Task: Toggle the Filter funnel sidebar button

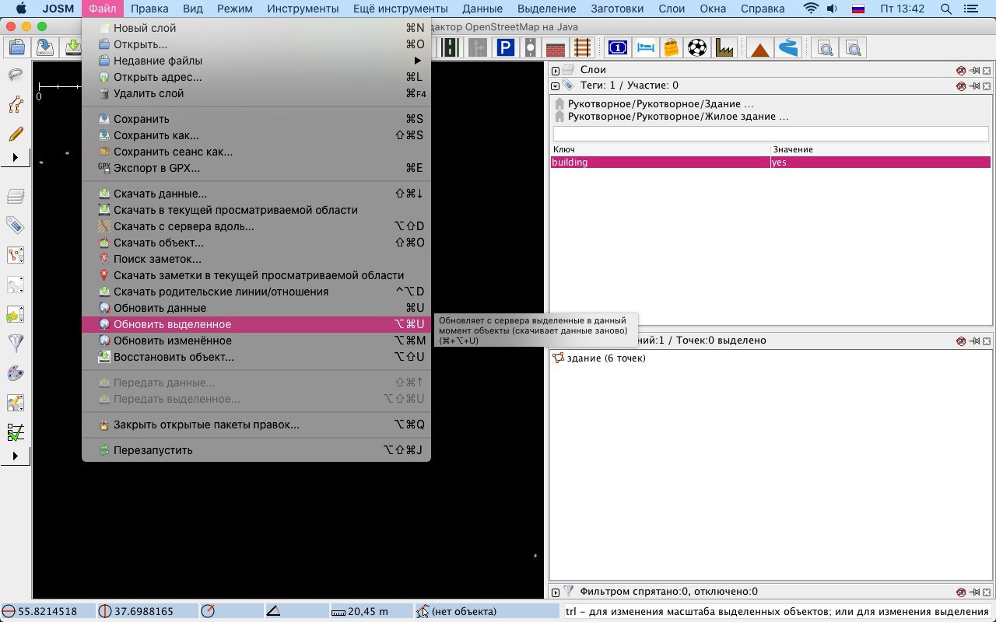Action: pos(16,344)
